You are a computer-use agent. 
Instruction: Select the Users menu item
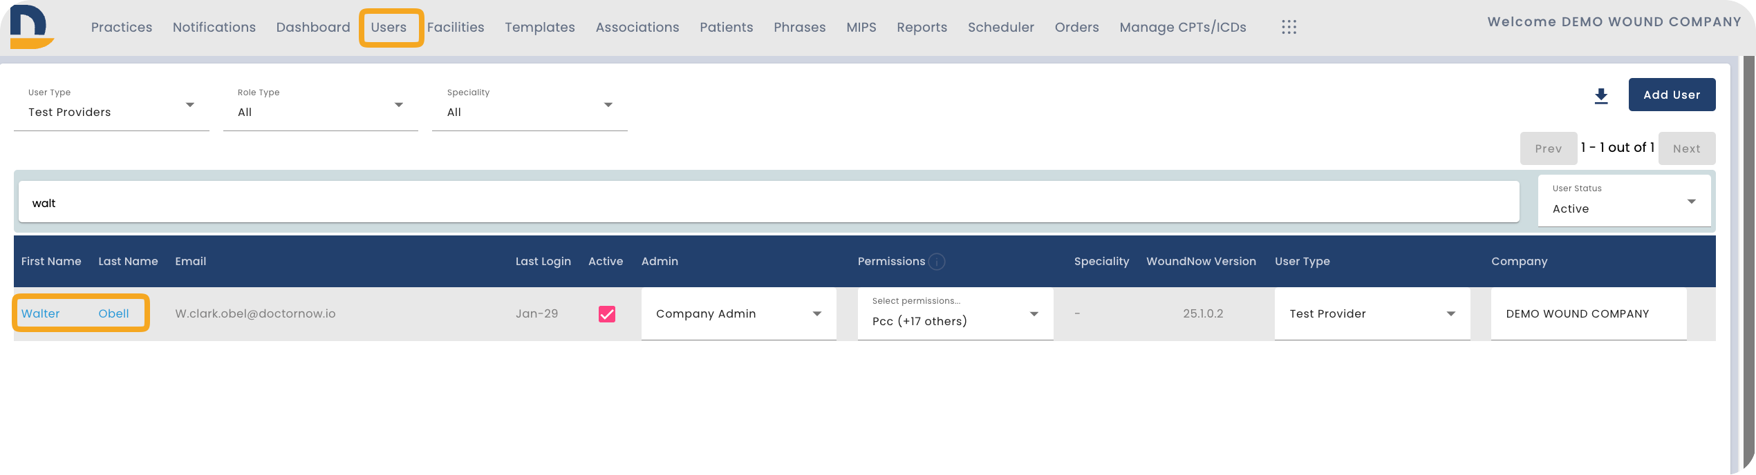pos(389,27)
